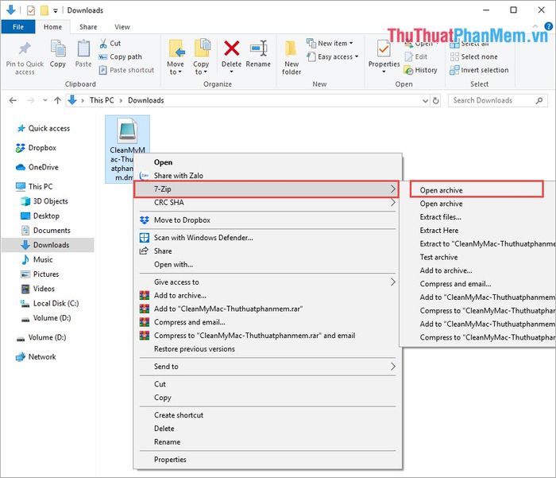
Task: Click the Pin to Quick access icon
Action: click(x=25, y=50)
